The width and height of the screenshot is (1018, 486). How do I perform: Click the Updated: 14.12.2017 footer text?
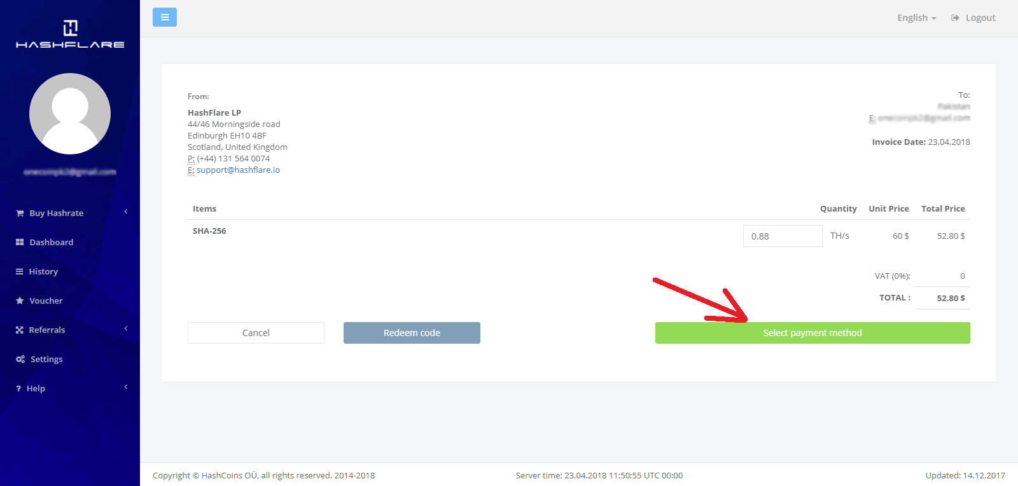[965, 475]
